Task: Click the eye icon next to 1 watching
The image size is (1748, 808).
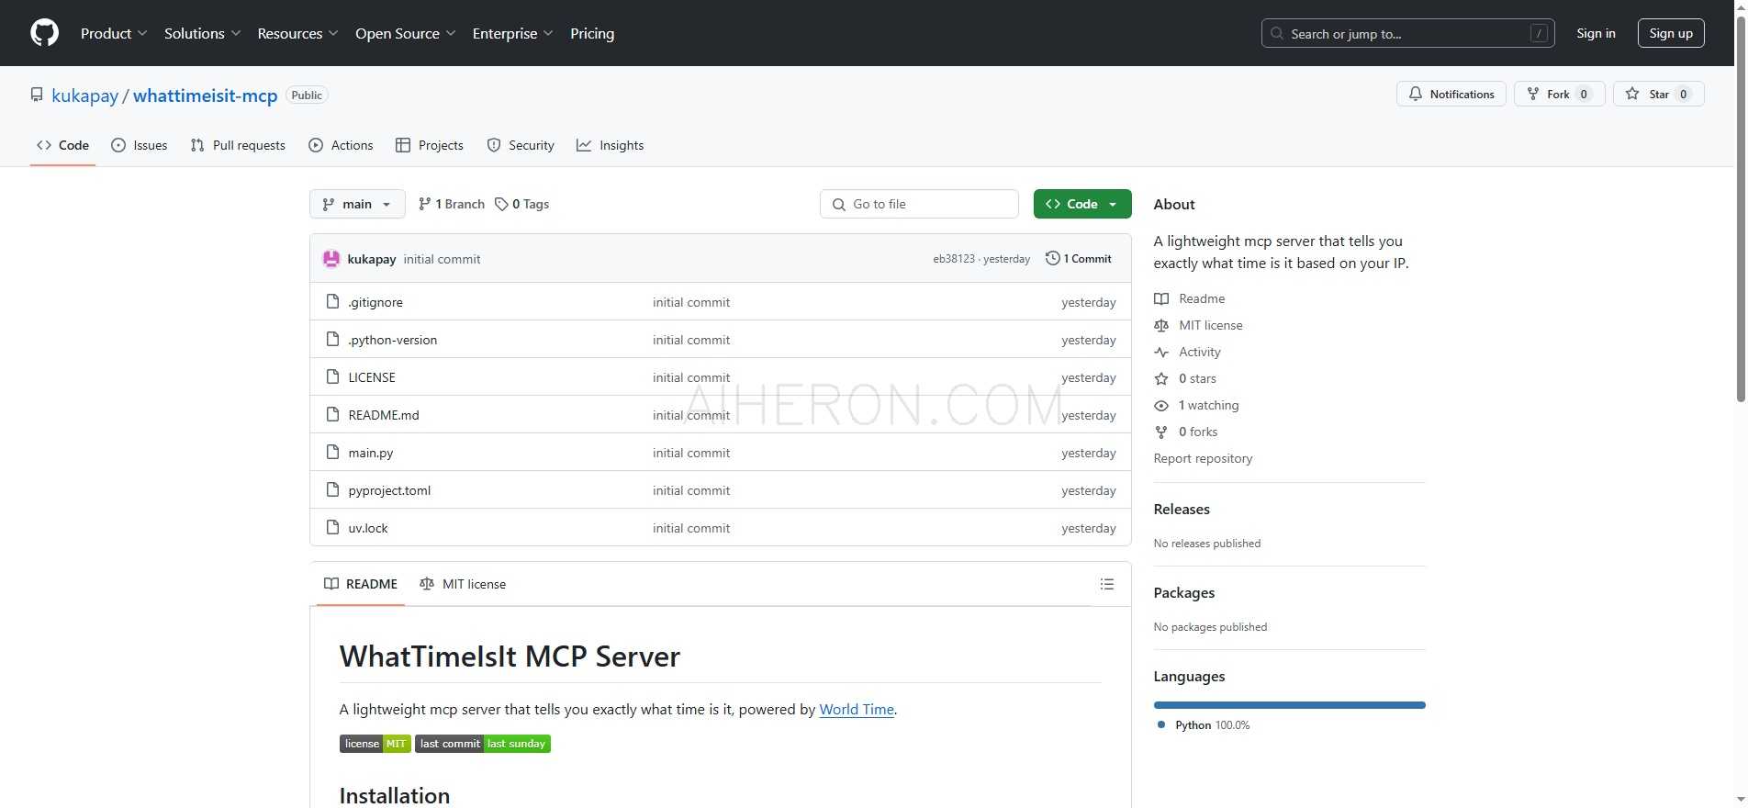Action: point(1161,405)
